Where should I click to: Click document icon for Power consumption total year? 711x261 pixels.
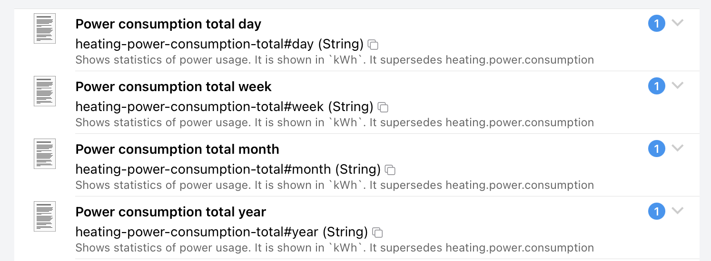point(45,216)
